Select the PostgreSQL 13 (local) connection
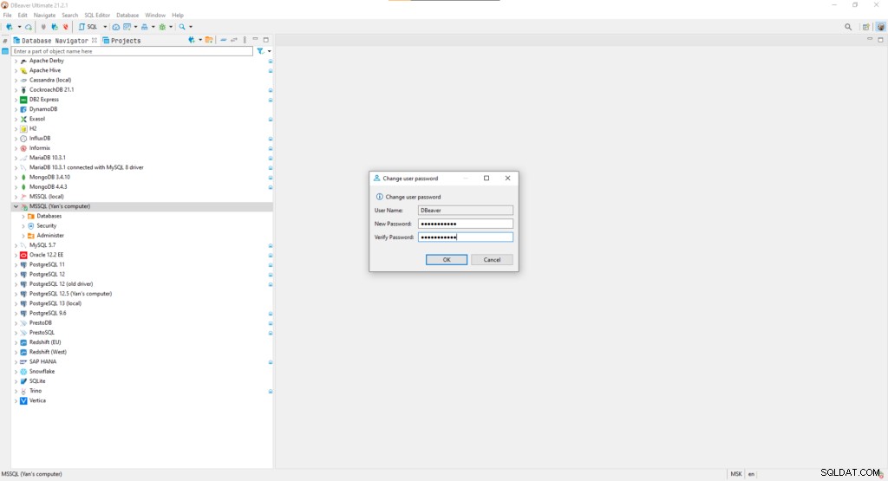Viewport: 888px width, 481px height. point(55,303)
